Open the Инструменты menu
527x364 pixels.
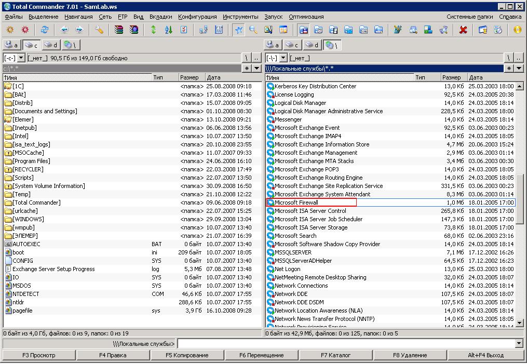240,17
